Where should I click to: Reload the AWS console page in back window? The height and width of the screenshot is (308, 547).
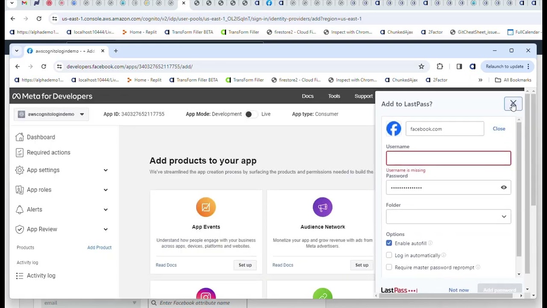click(x=39, y=18)
